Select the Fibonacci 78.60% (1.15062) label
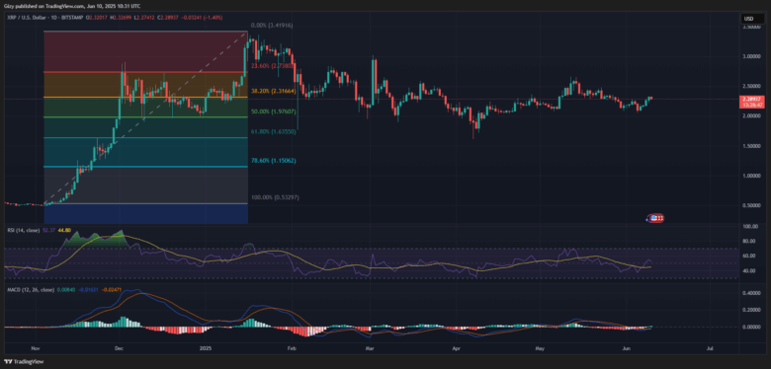The width and height of the screenshot is (771, 369). pyautogui.click(x=273, y=161)
